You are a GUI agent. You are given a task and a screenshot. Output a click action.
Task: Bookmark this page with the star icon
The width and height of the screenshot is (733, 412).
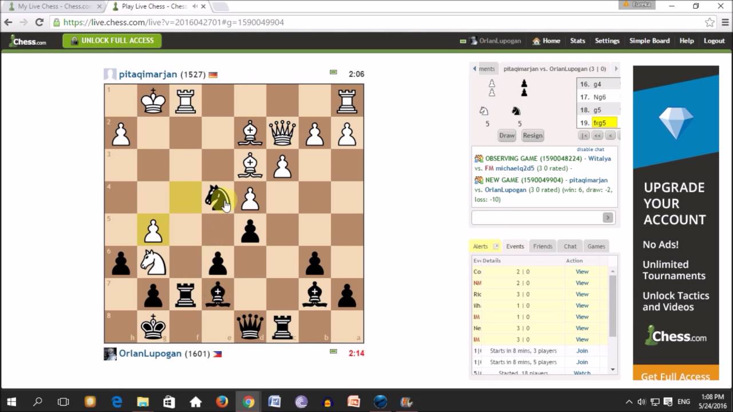click(710, 22)
